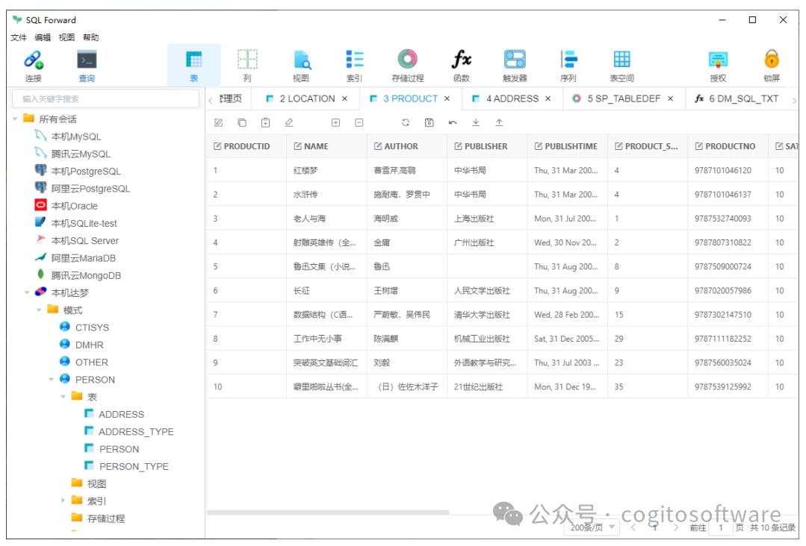Select the ADDRESS_TYPE table in tree

point(136,432)
